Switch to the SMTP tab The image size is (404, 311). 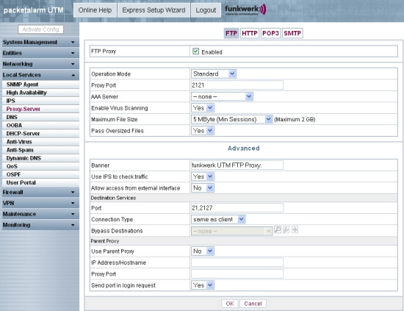pos(292,33)
